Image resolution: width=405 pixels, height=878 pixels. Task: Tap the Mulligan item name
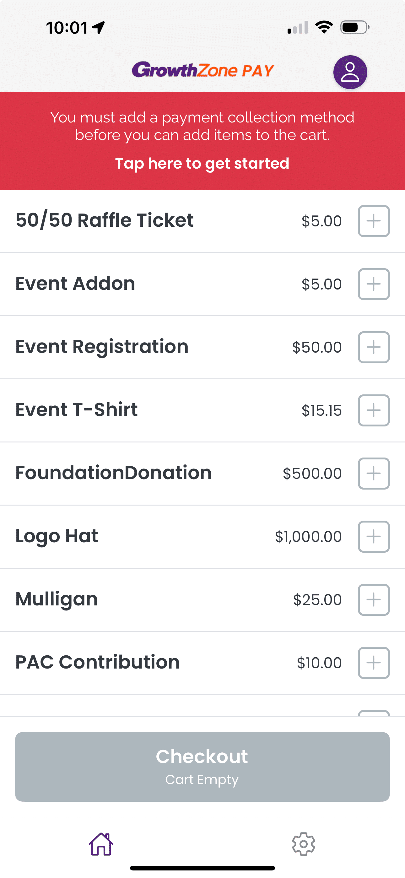coord(57,599)
